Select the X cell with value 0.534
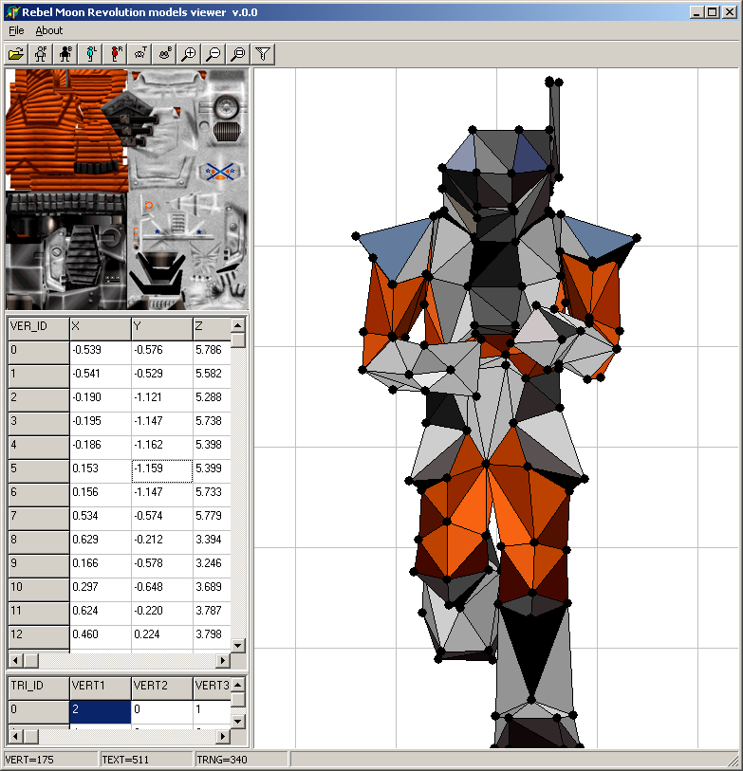Viewport: 743px width, 771px height. tap(101, 518)
